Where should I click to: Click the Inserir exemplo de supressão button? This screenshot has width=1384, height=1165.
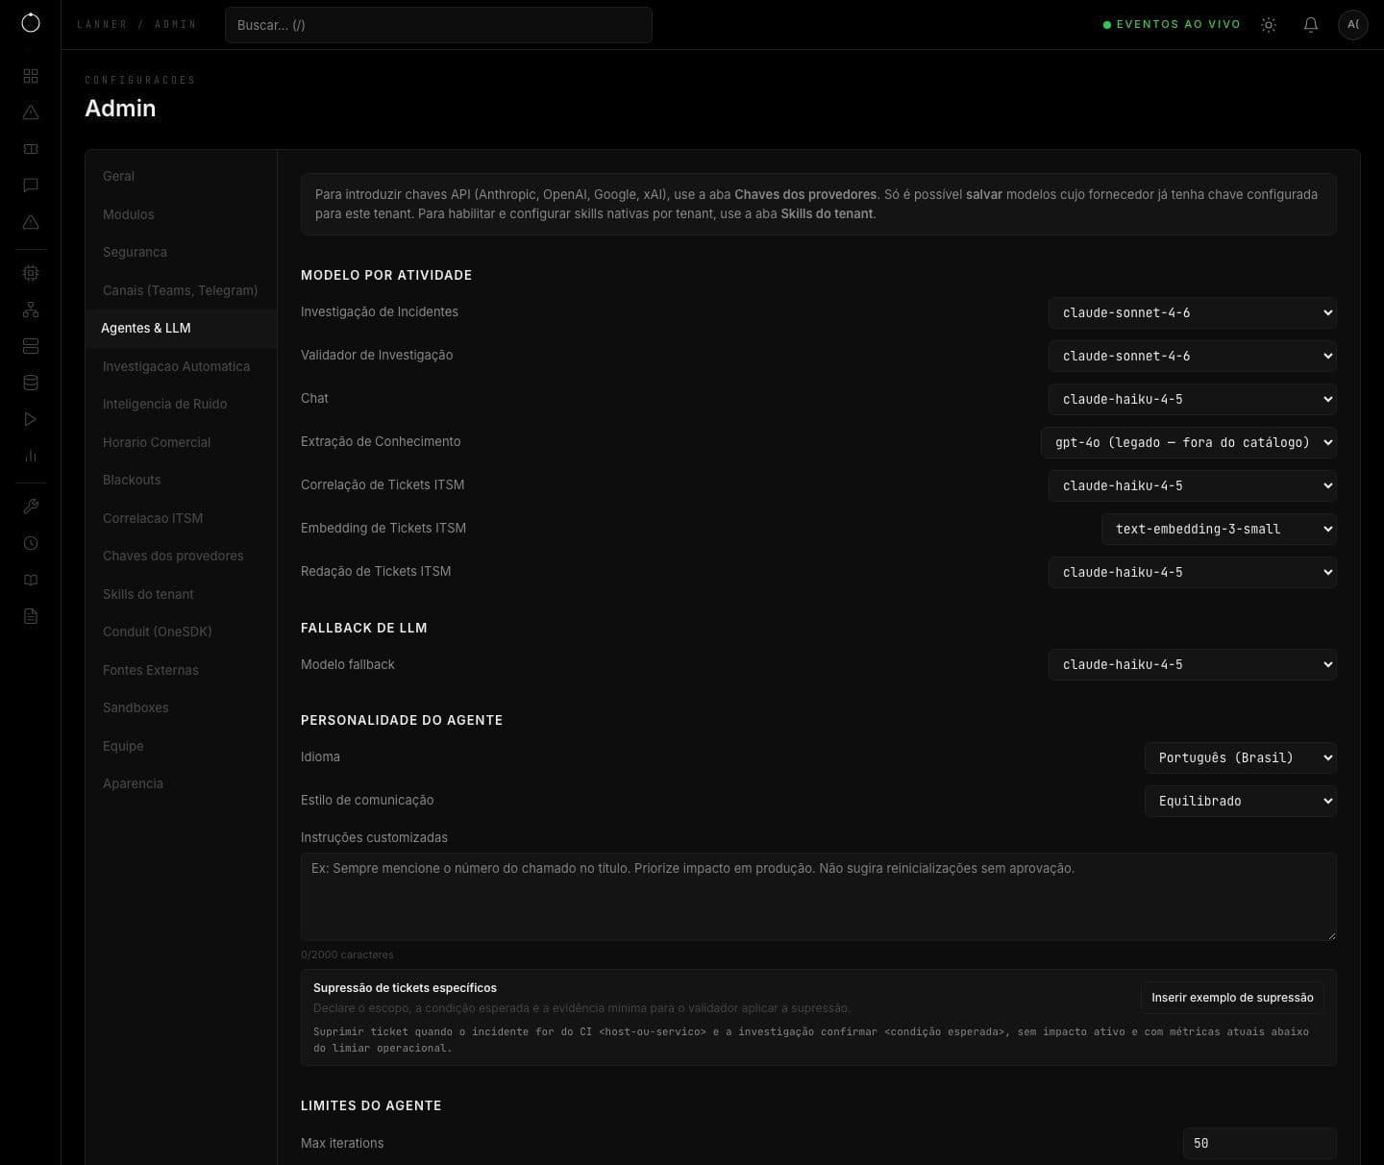coord(1232,998)
